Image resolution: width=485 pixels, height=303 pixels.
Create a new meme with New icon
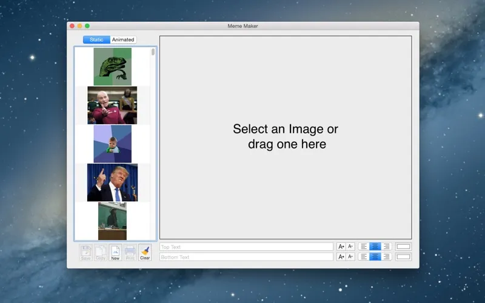[x=115, y=252]
